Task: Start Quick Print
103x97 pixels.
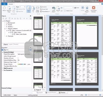Action: click(54, 9)
